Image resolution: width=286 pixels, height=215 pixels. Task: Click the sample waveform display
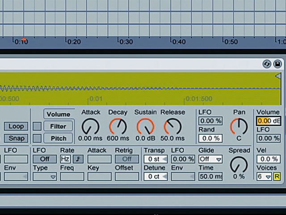(140, 89)
